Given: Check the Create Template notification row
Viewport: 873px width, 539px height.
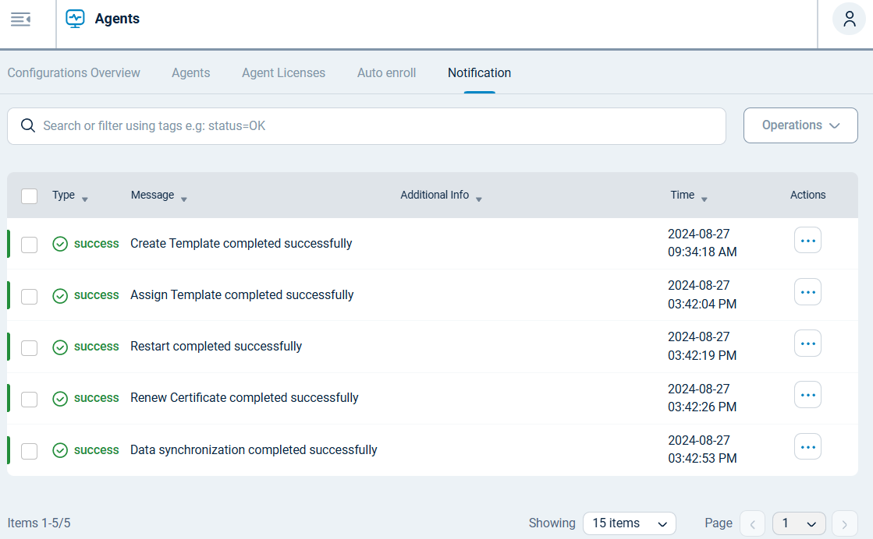Looking at the screenshot, I should 29,245.
